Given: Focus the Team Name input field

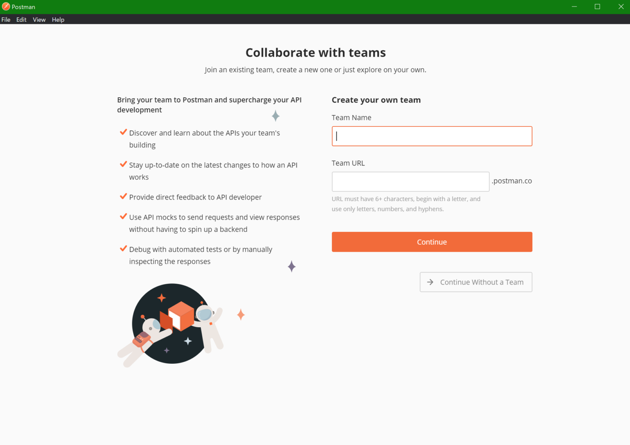Looking at the screenshot, I should coord(431,136).
